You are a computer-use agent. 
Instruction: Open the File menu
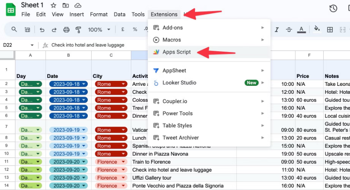26,15
